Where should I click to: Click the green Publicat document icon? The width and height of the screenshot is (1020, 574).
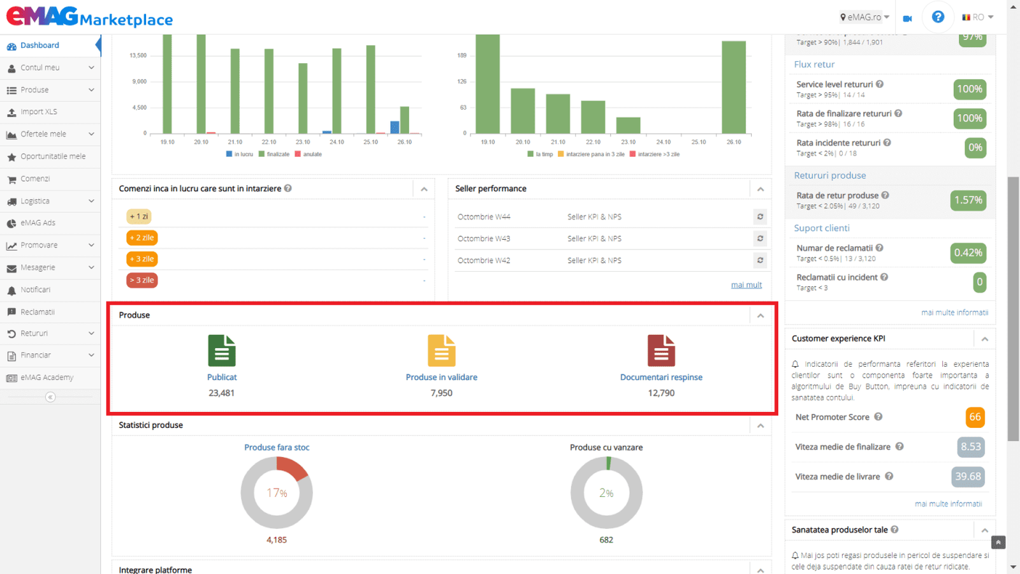pyautogui.click(x=221, y=351)
